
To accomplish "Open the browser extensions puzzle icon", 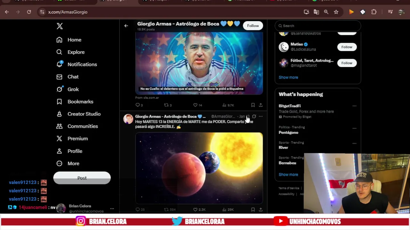I will (374, 12).
